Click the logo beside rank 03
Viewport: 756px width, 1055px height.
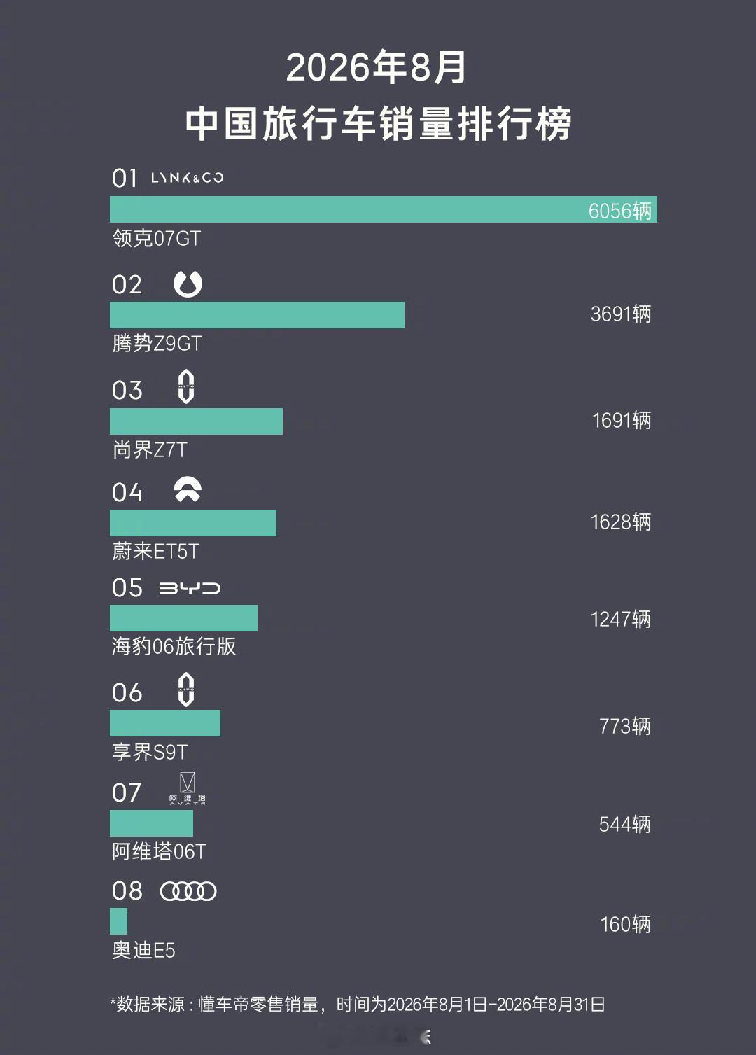click(186, 386)
